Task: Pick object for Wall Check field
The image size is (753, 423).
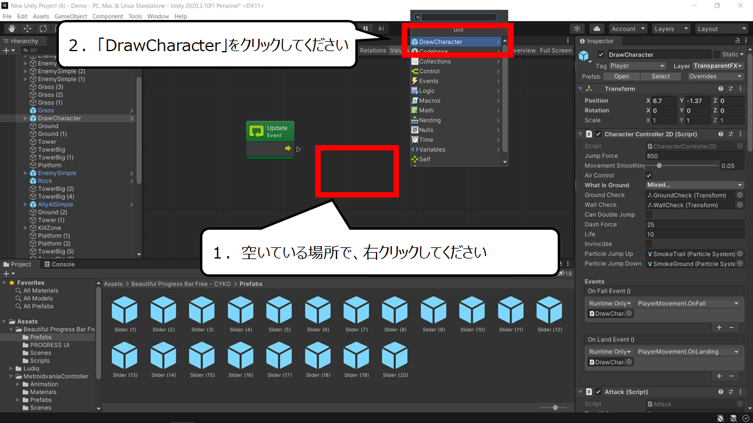Action: pos(739,205)
